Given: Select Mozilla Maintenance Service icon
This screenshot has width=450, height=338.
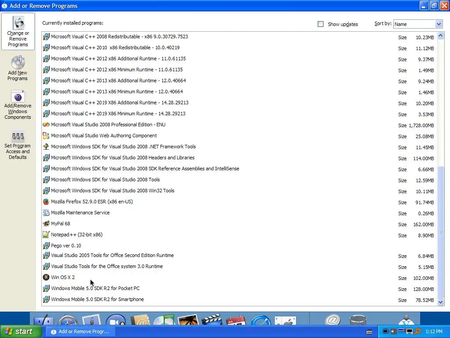Looking at the screenshot, I should [46, 213].
